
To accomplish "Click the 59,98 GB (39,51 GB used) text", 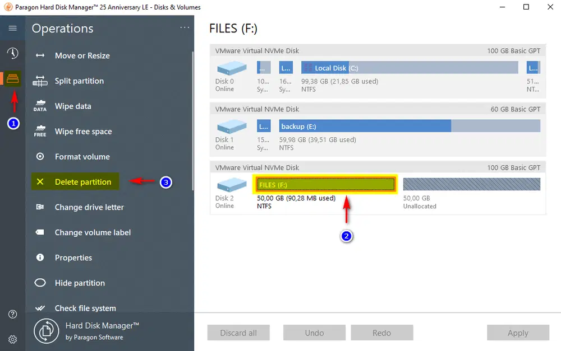I will [318, 140].
